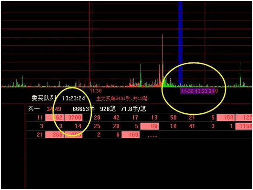Click the highlighted 69 order cell

[149, 126]
